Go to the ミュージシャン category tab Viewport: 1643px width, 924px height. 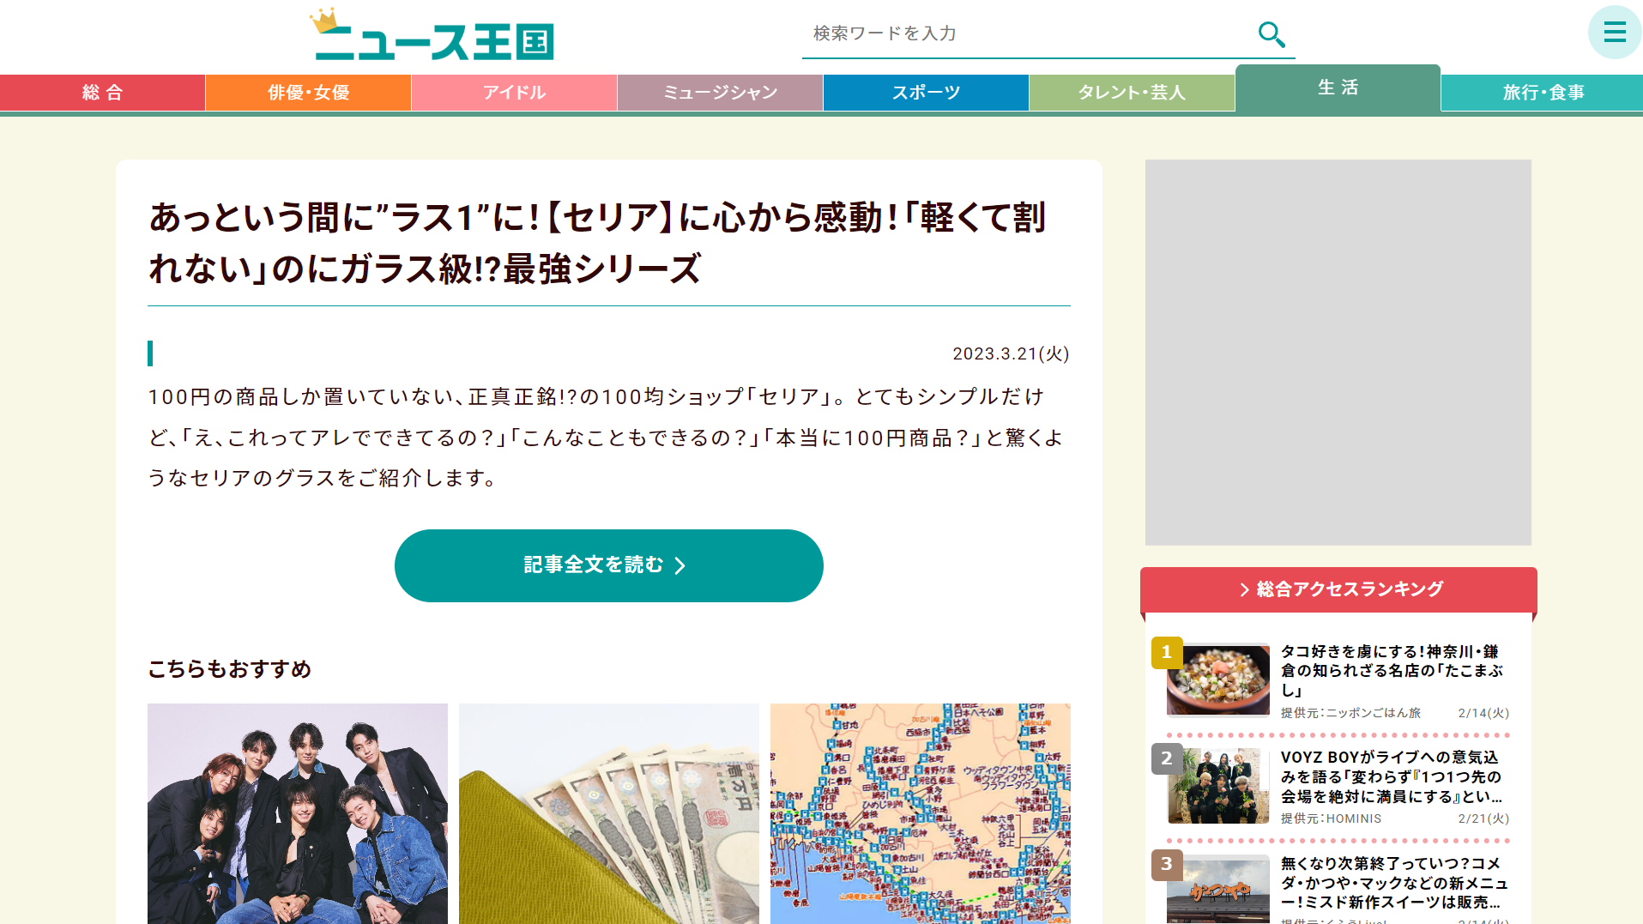[721, 93]
